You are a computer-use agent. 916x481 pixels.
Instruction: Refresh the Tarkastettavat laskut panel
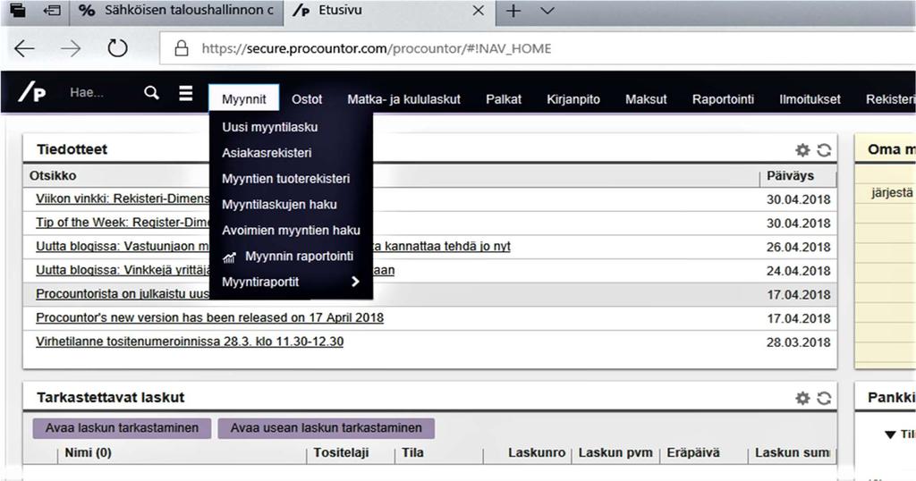tap(824, 398)
